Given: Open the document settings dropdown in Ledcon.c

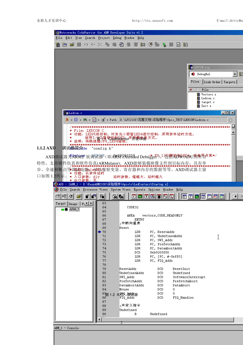Looking at the screenshot, I should [96, 120].
